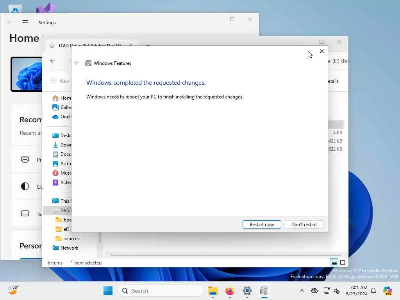Click the Details button in File Explorer
This screenshot has height=300, width=400.
pyautogui.click(x=333, y=81)
